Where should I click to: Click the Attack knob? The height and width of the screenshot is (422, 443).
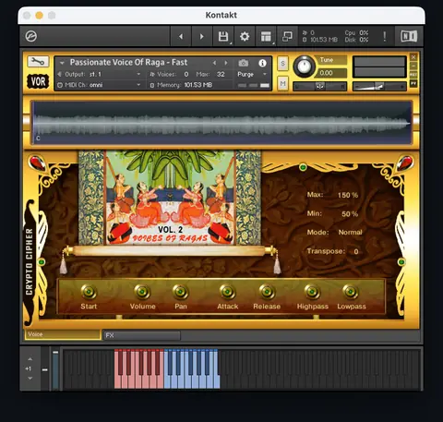(227, 291)
